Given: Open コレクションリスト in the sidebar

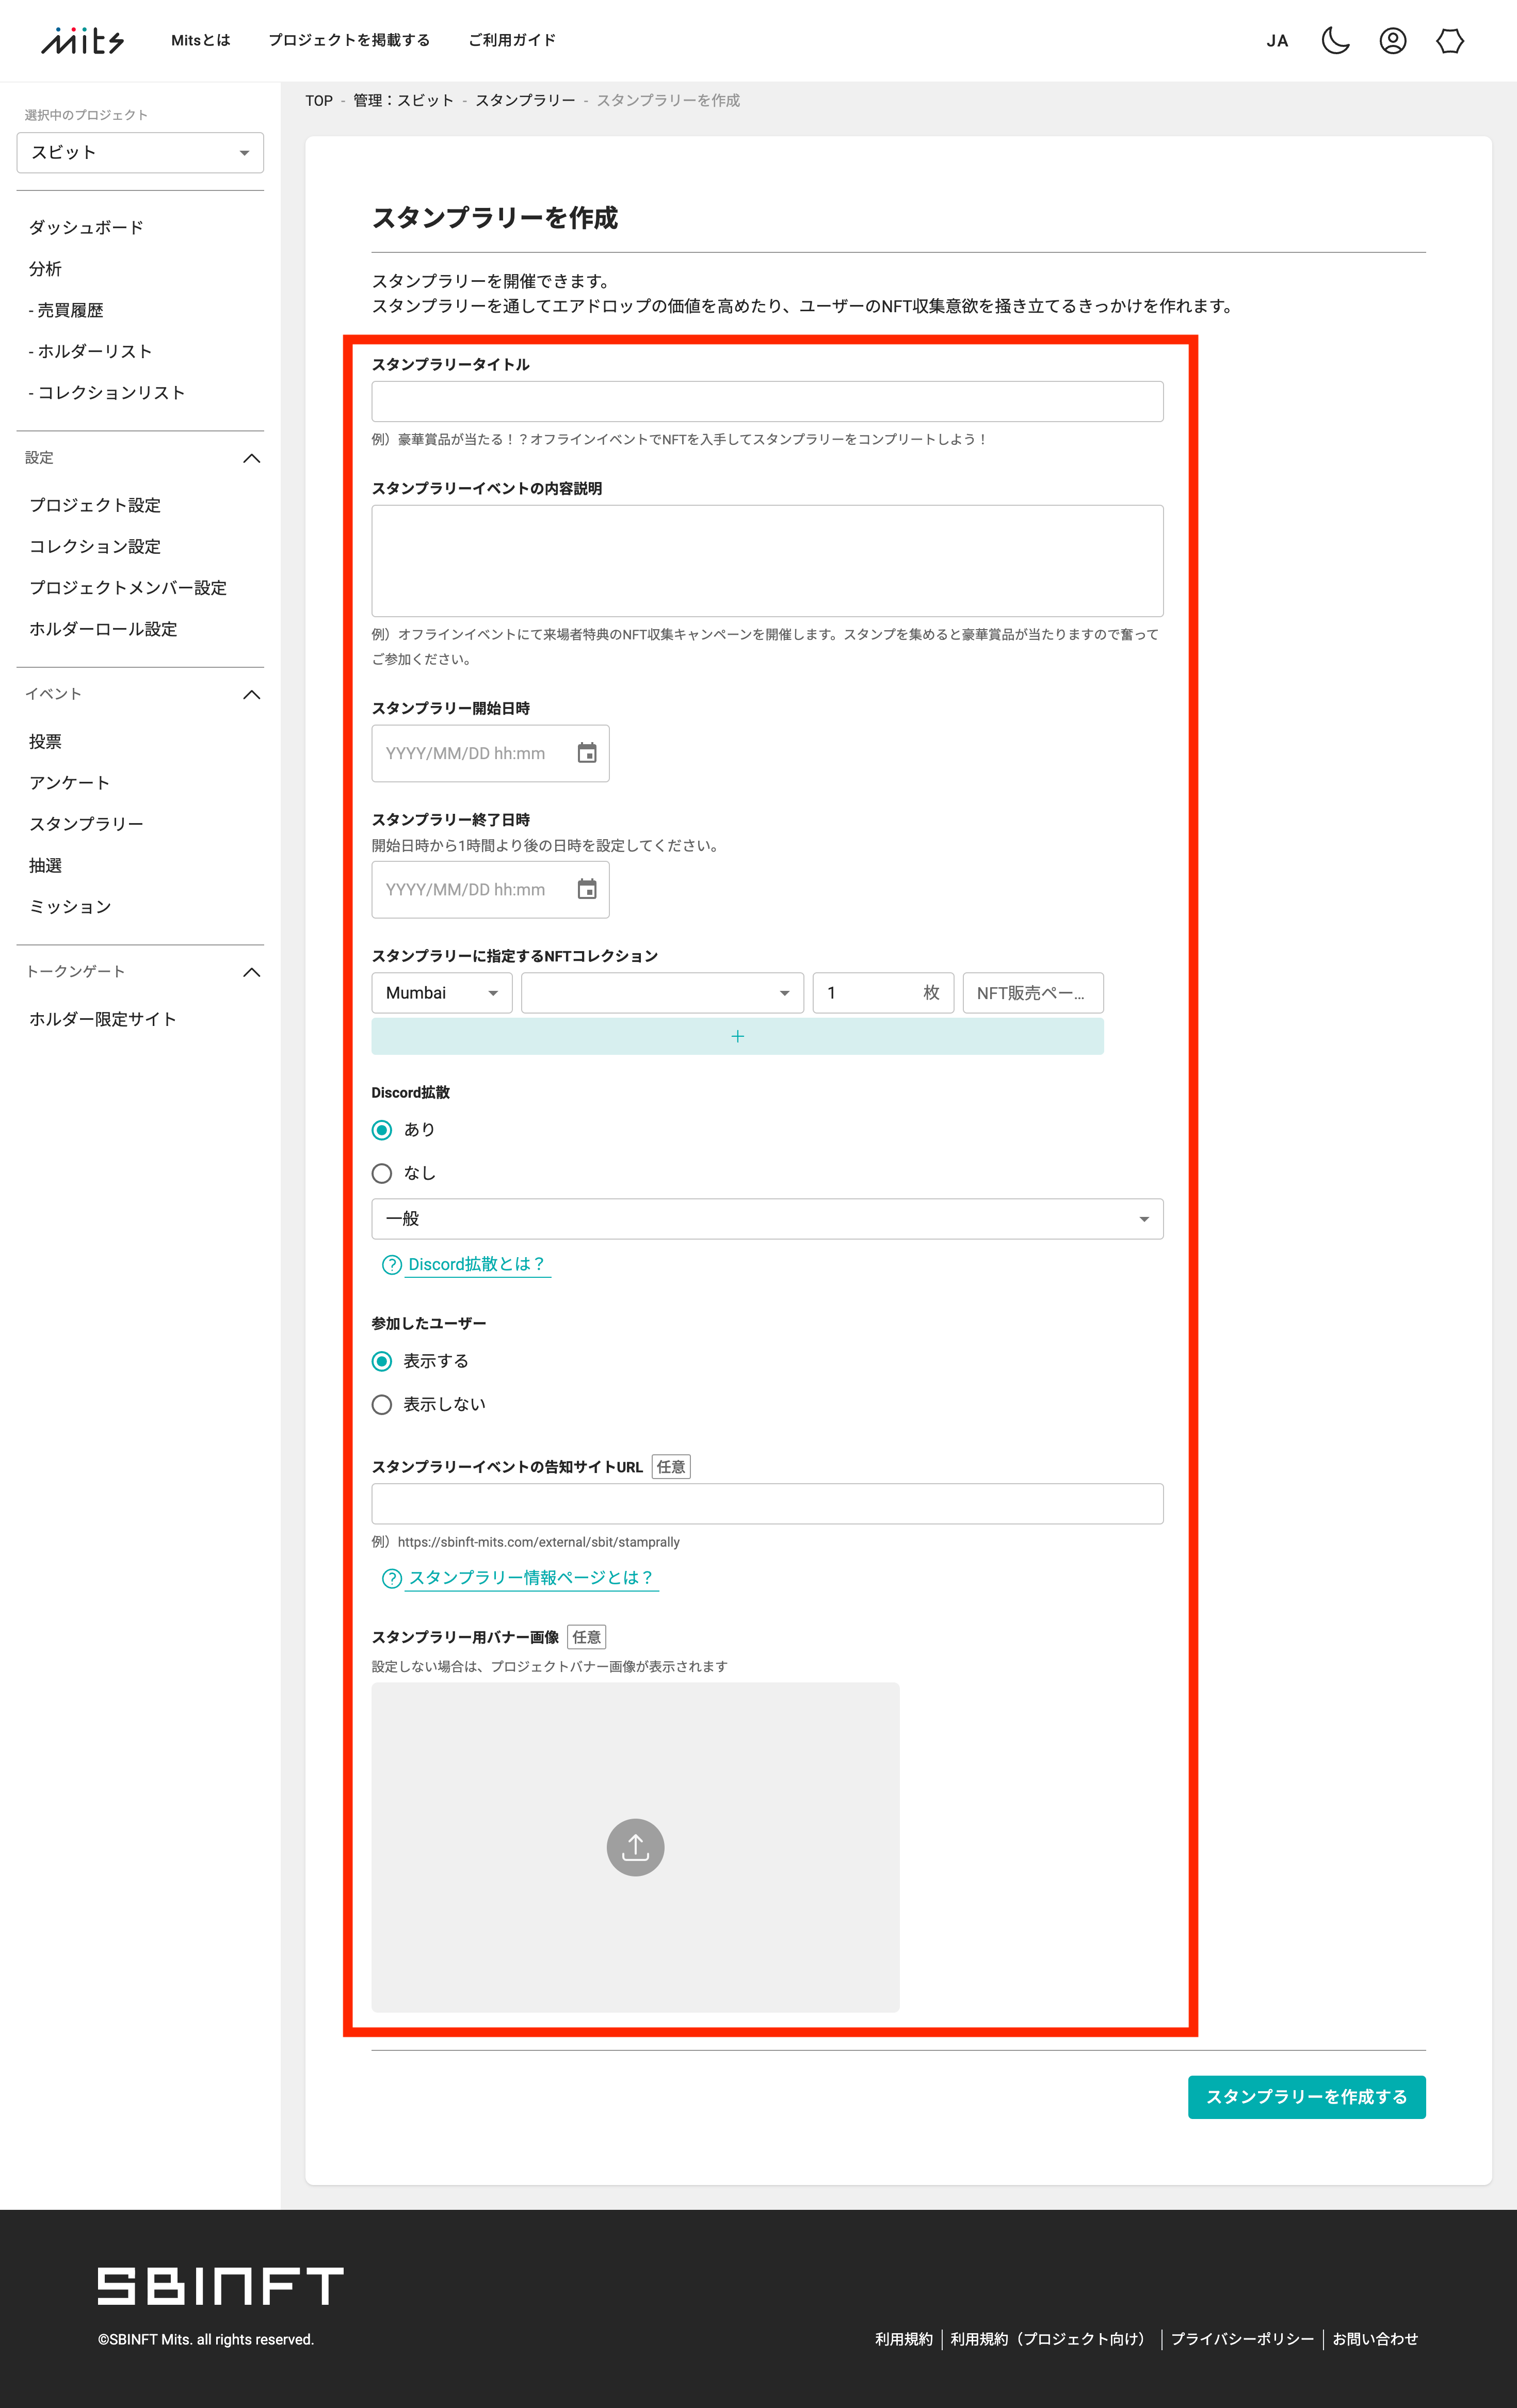Looking at the screenshot, I should point(107,392).
